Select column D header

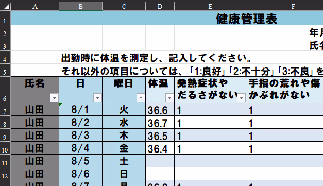point(160,6)
